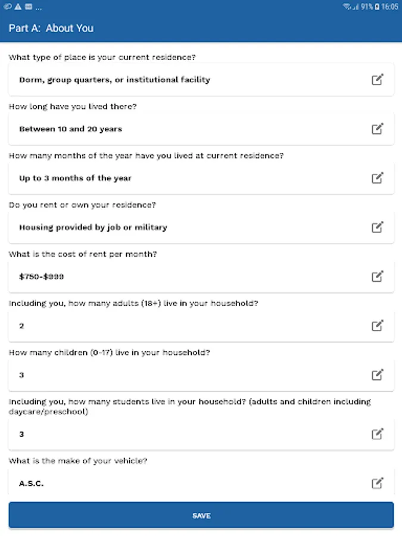
Task: Open the 'Between 10 and 20 years' field
Action: click(x=179, y=129)
